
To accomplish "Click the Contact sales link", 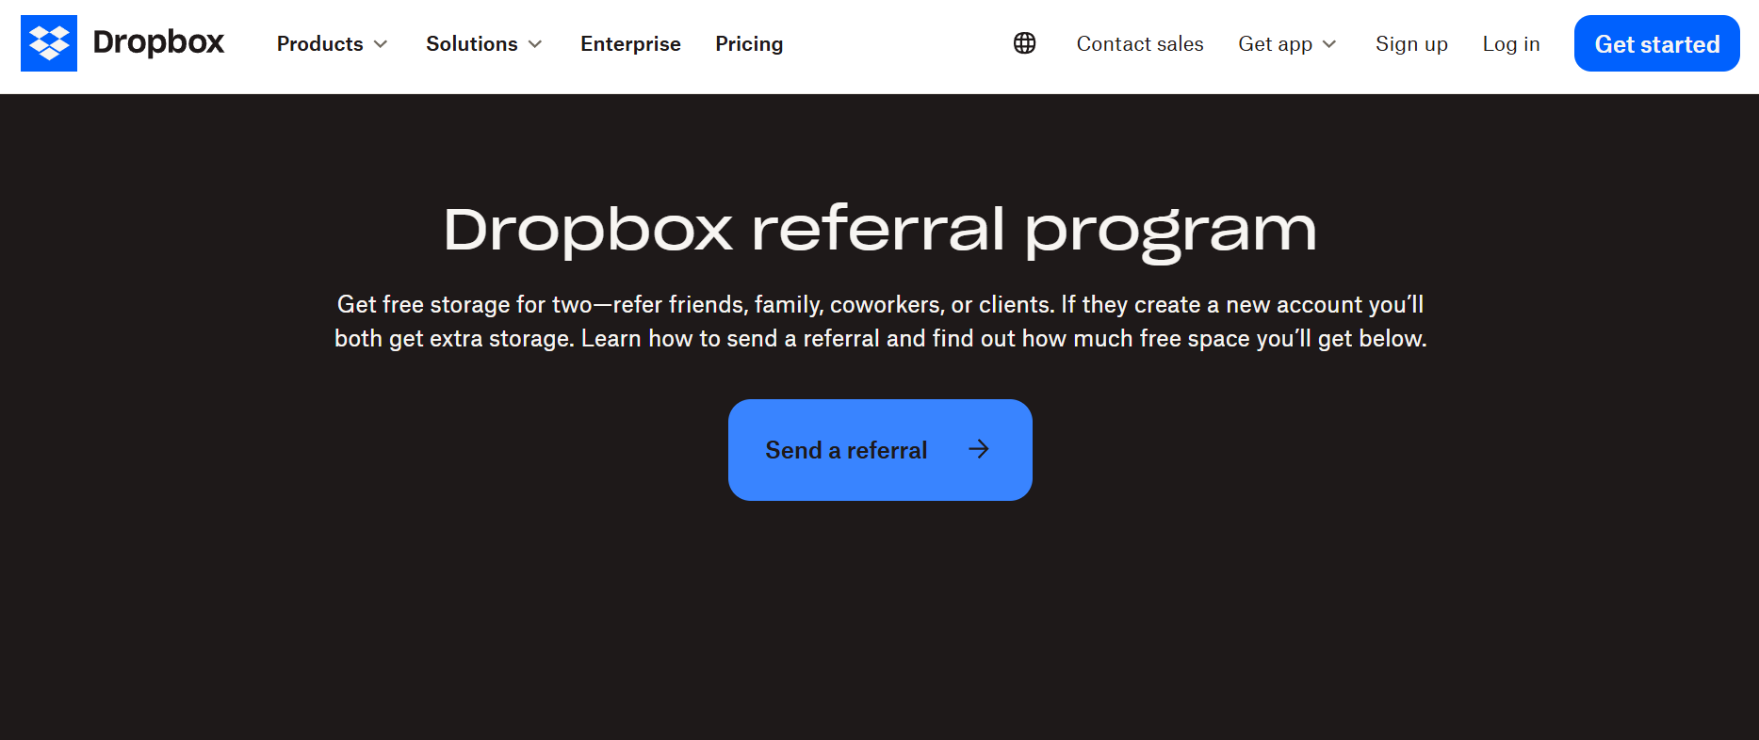I will click(x=1140, y=44).
